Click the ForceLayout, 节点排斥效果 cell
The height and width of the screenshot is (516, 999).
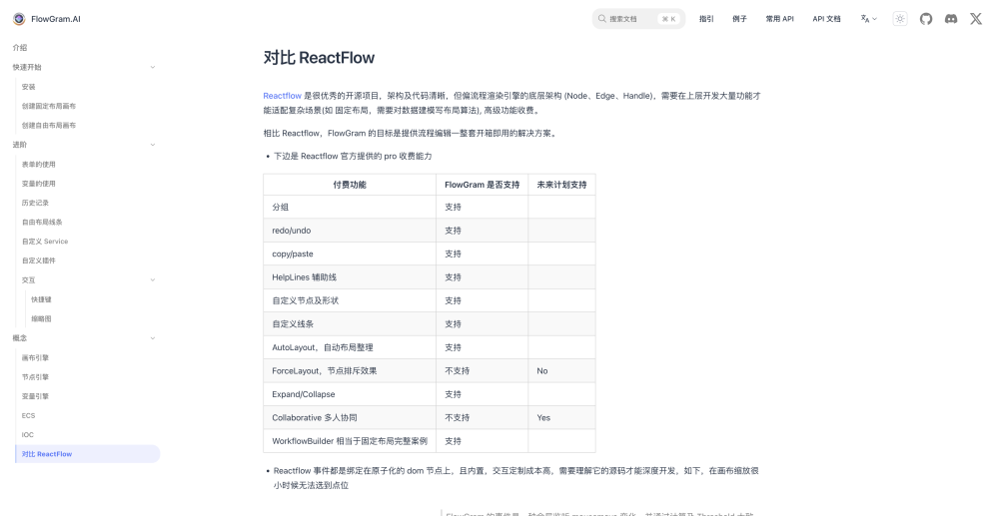[350, 371]
